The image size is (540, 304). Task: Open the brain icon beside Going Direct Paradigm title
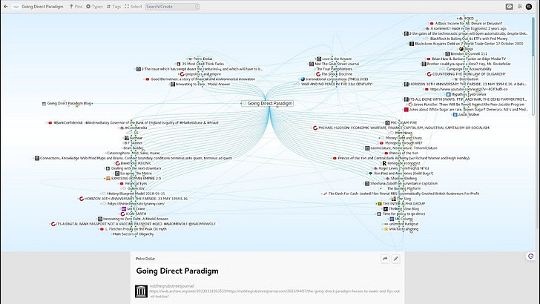(16, 7)
